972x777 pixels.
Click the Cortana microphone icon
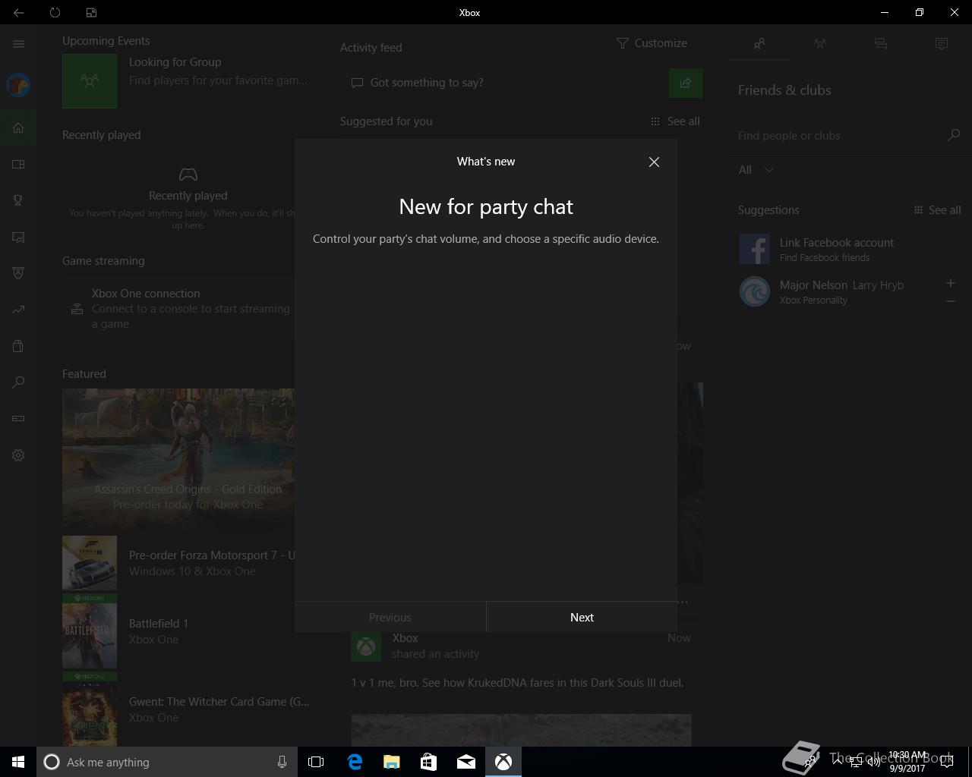pos(282,762)
